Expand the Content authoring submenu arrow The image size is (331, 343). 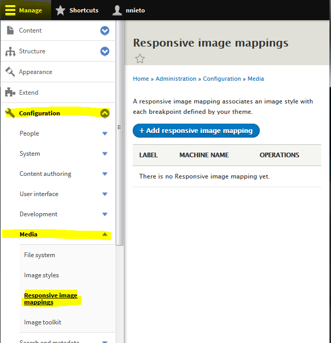[105, 174]
